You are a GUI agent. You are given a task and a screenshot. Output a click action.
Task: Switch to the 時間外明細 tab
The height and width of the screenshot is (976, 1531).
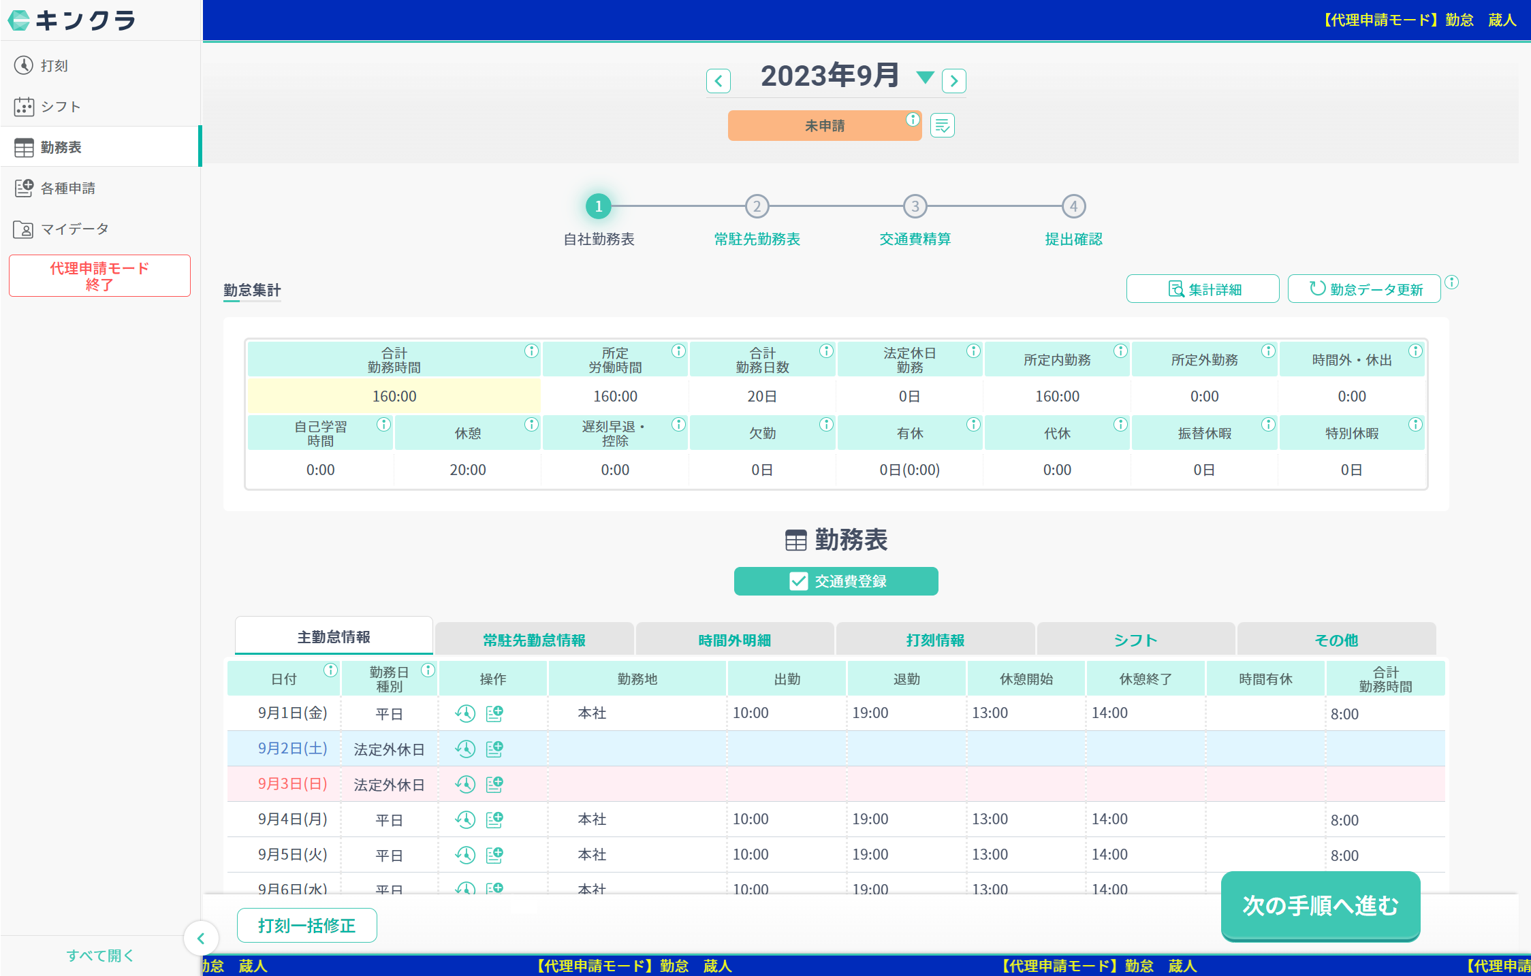coord(734,640)
